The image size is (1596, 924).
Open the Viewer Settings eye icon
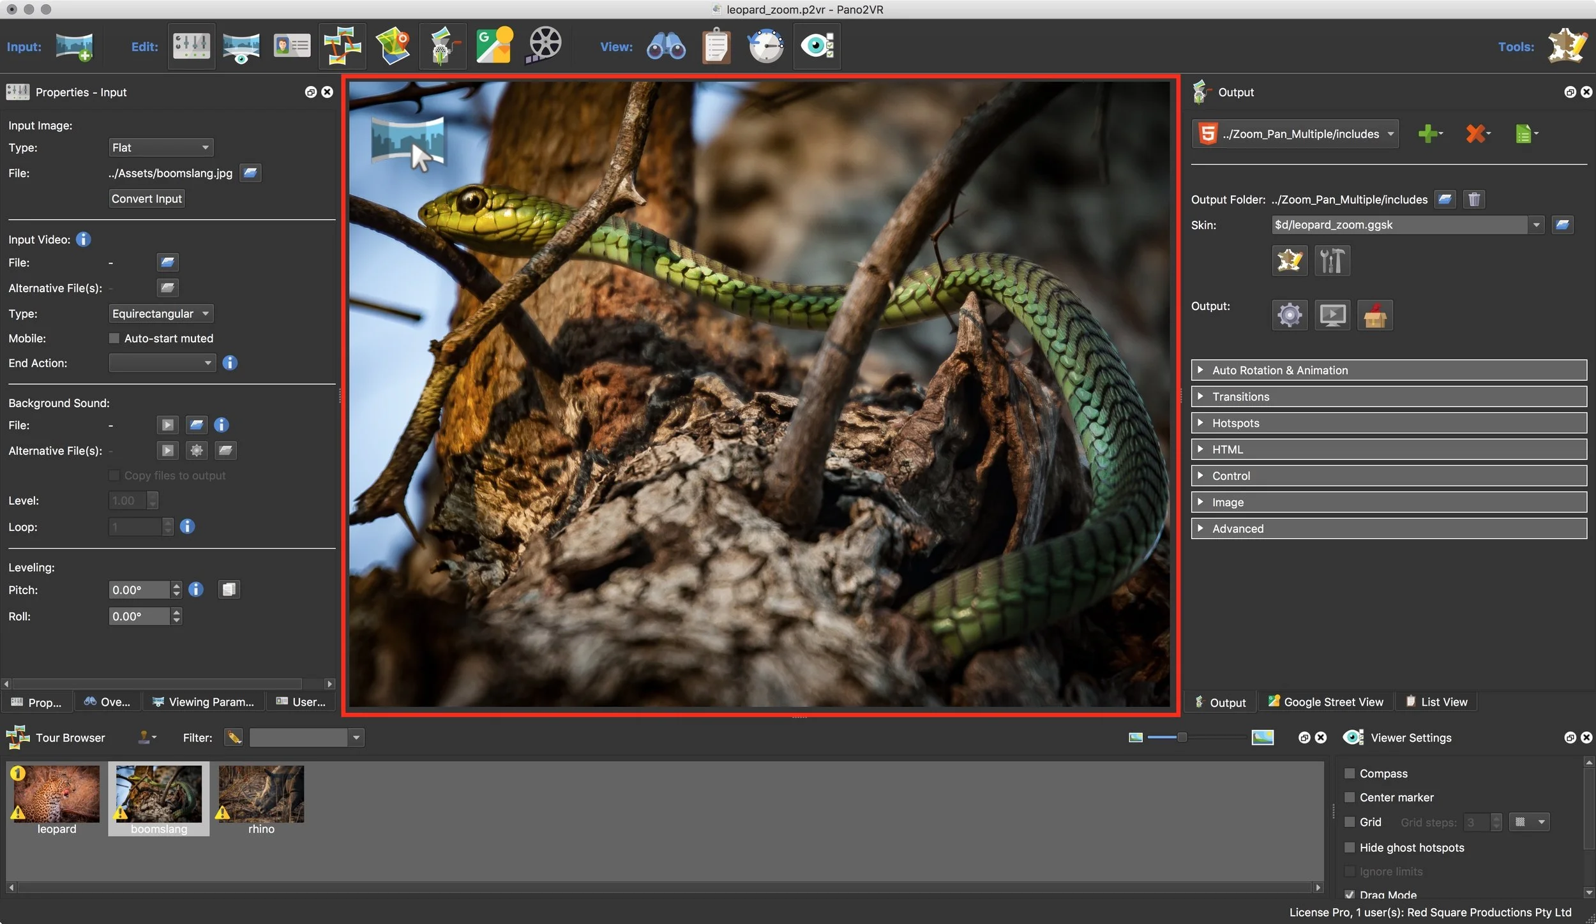[817, 47]
